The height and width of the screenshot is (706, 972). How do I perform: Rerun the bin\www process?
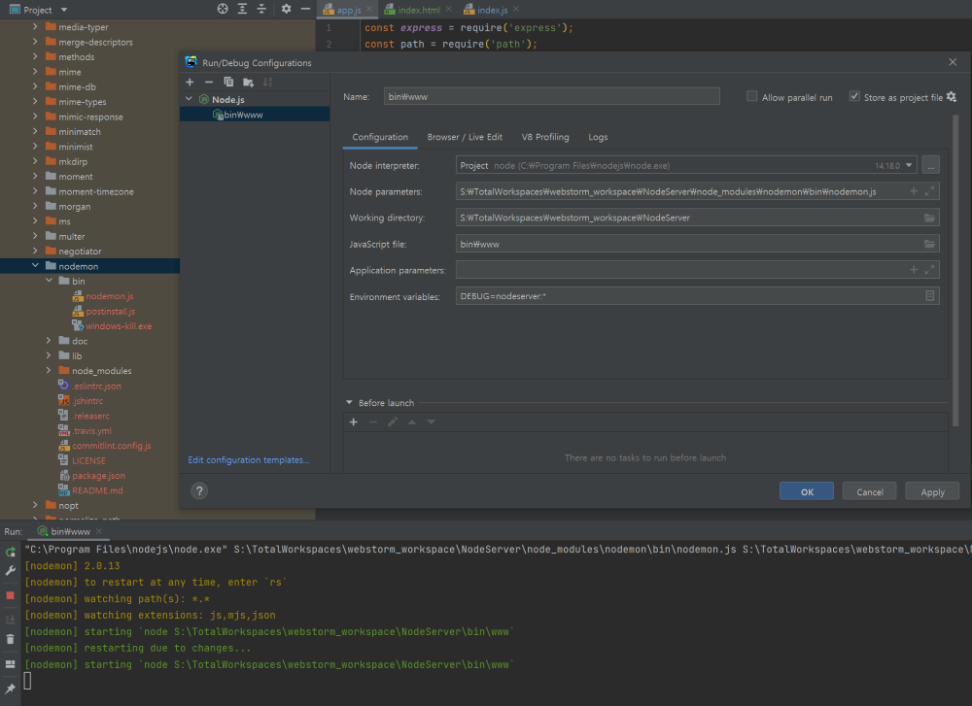point(10,552)
